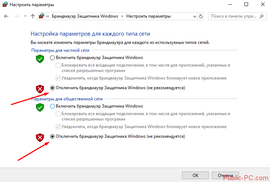Toggle block all incoming for public network
Screen dimensions: 270x182
58,114
